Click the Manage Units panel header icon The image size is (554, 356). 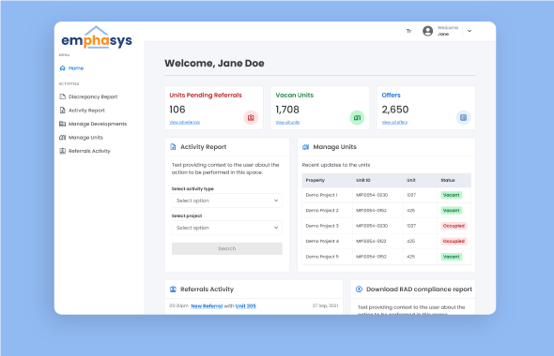pyautogui.click(x=305, y=147)
